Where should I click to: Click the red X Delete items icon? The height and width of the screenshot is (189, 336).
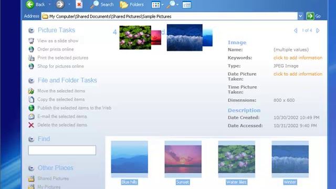coord(31,125)
